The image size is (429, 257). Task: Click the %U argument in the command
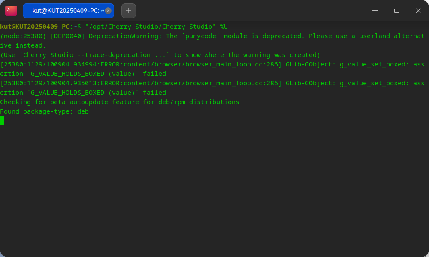pyautogui.click(x=224, y=27)
